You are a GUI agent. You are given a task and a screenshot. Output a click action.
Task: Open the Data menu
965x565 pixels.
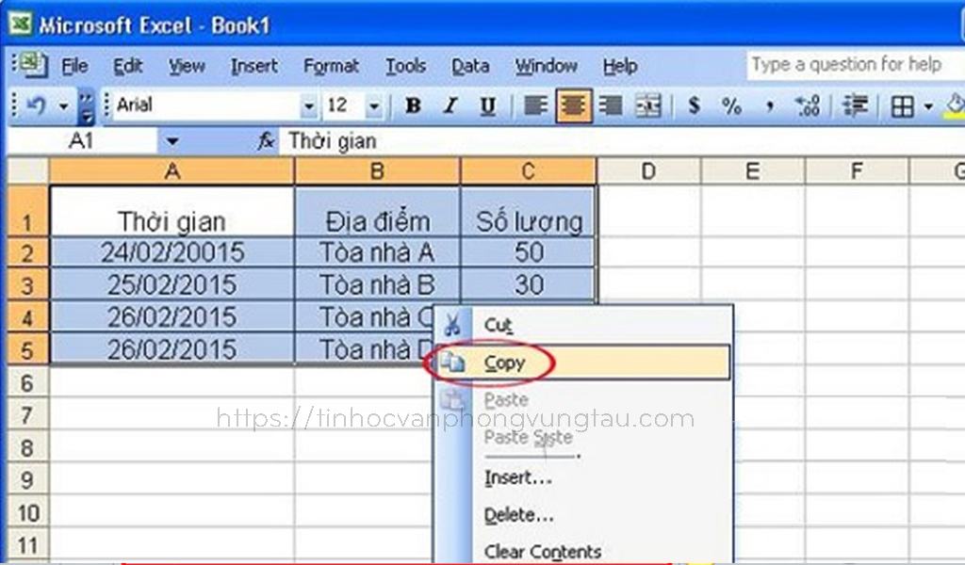(470, 66)
